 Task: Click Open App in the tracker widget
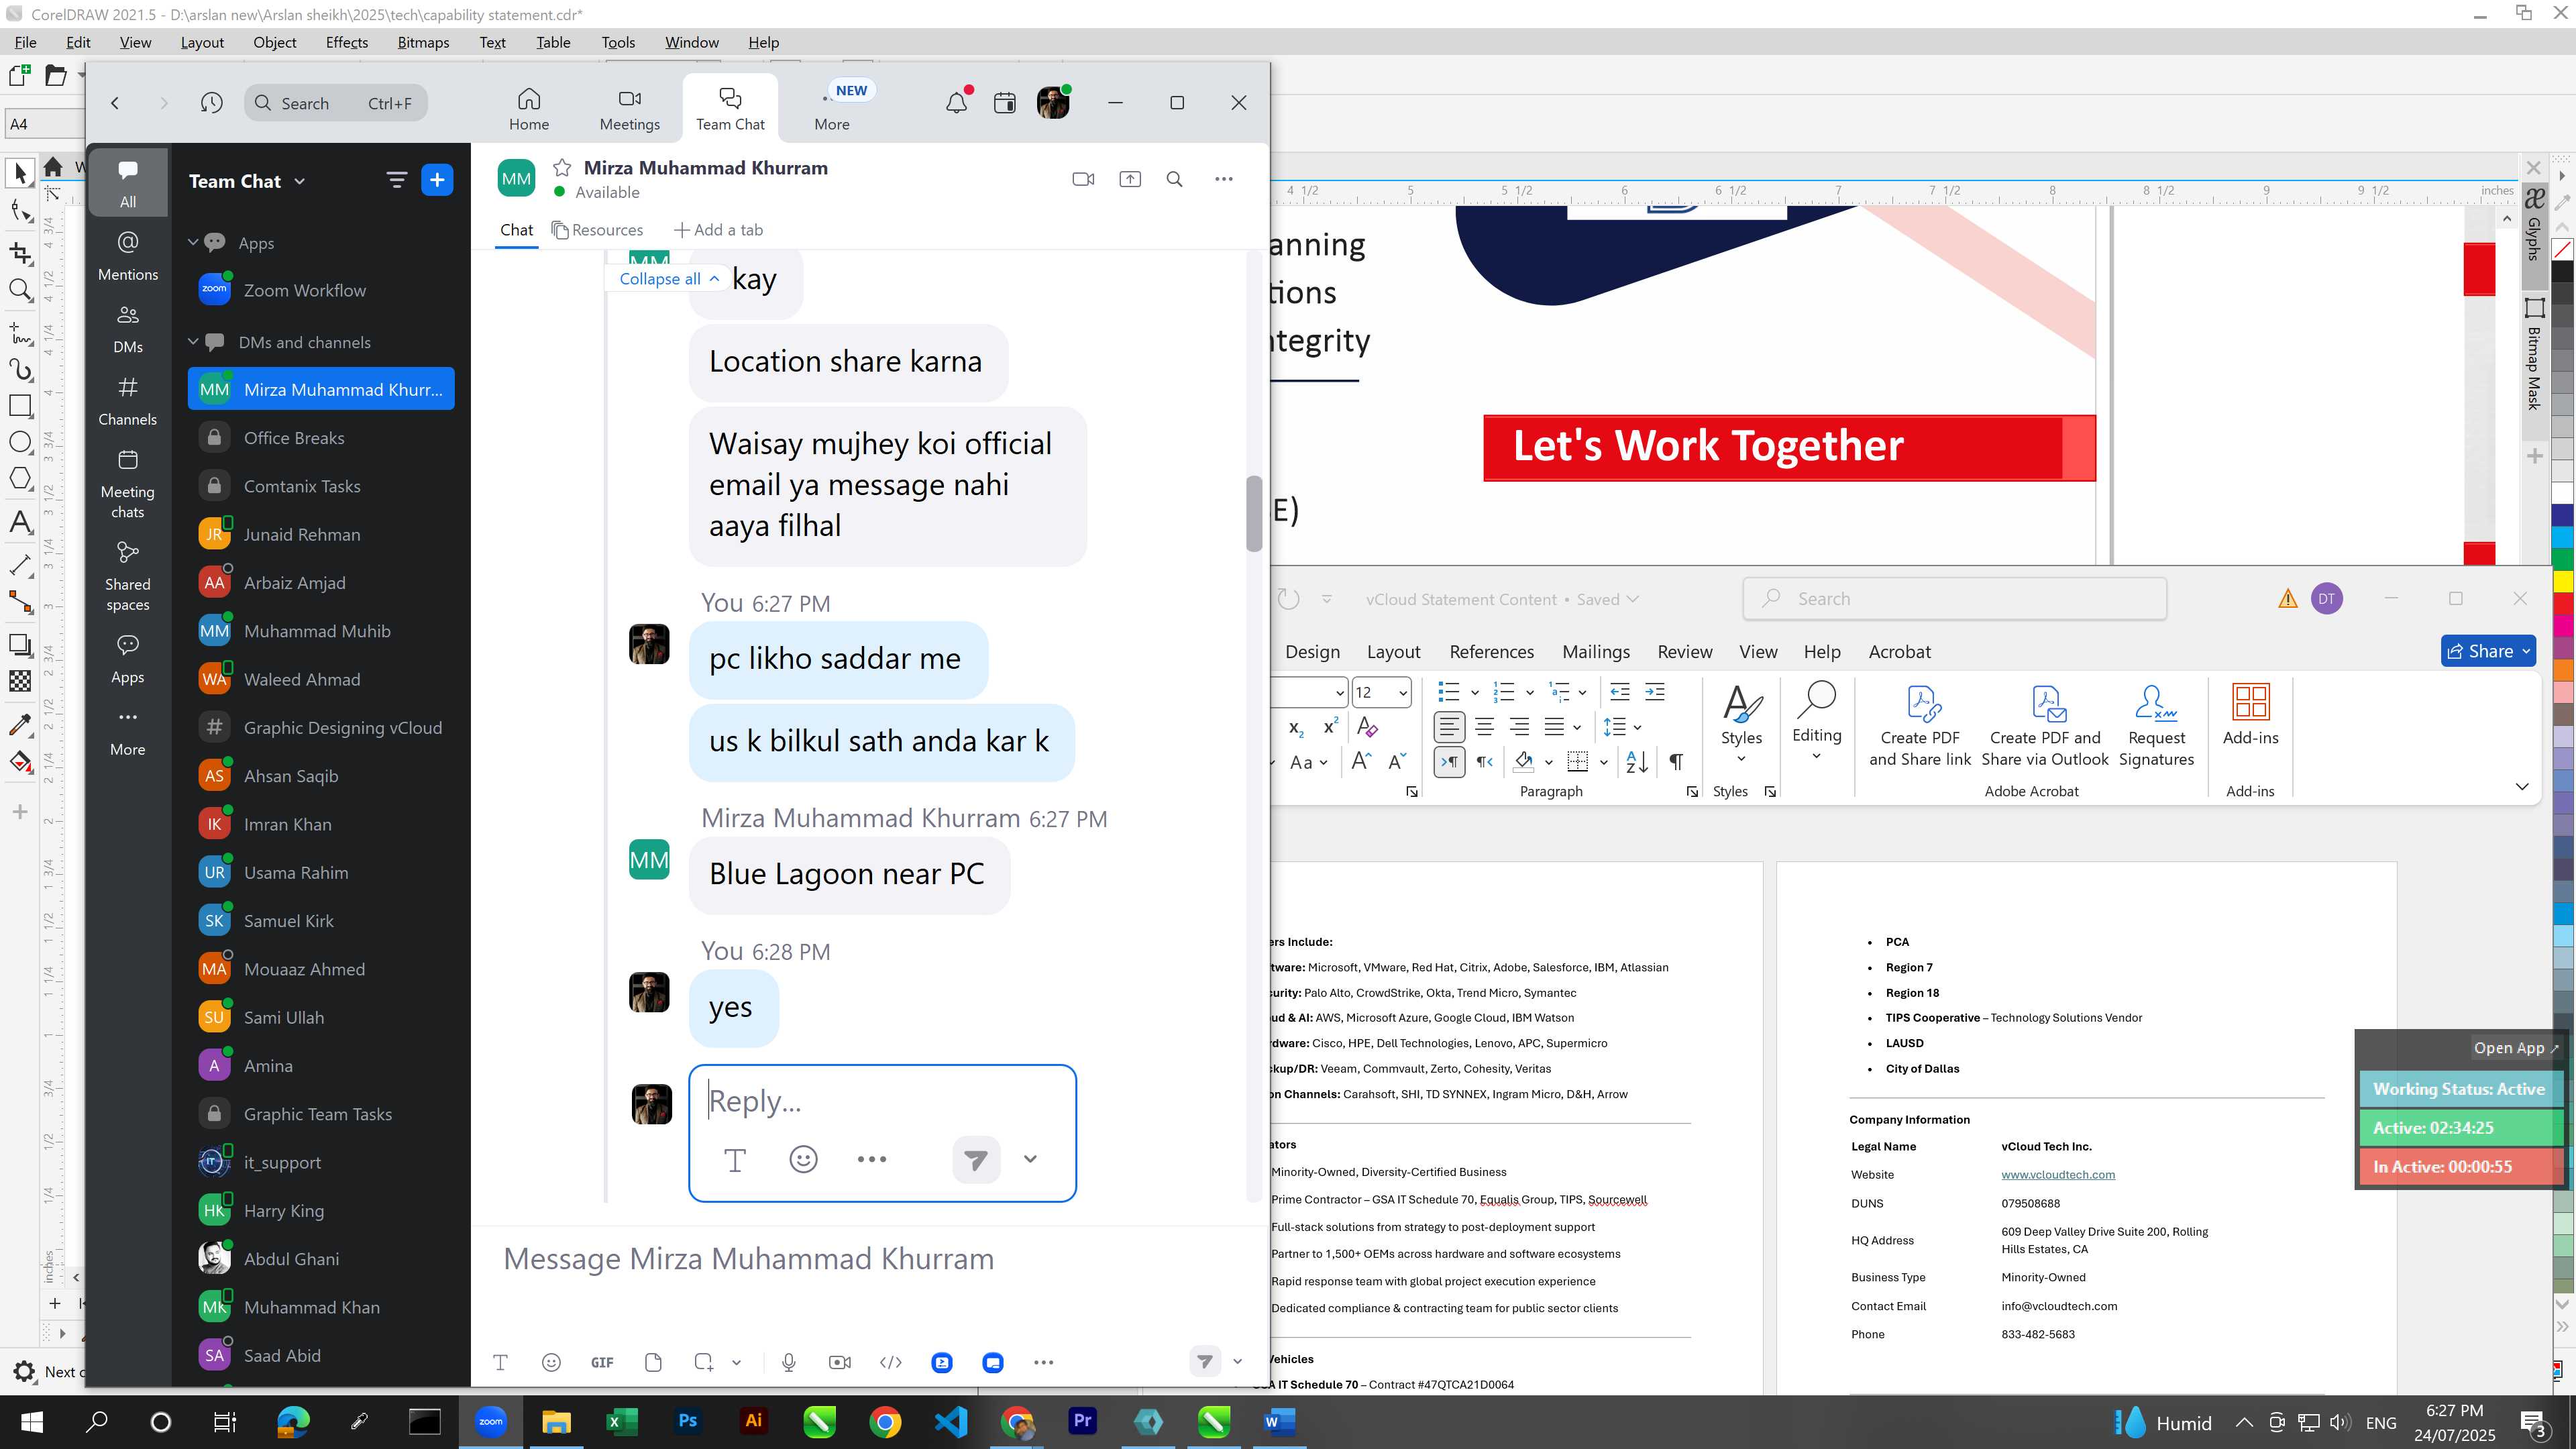tap(2515, 1047)
